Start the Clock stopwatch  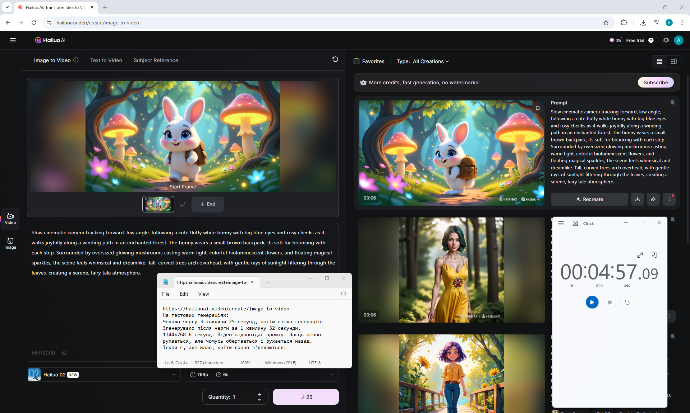(592, 302)
